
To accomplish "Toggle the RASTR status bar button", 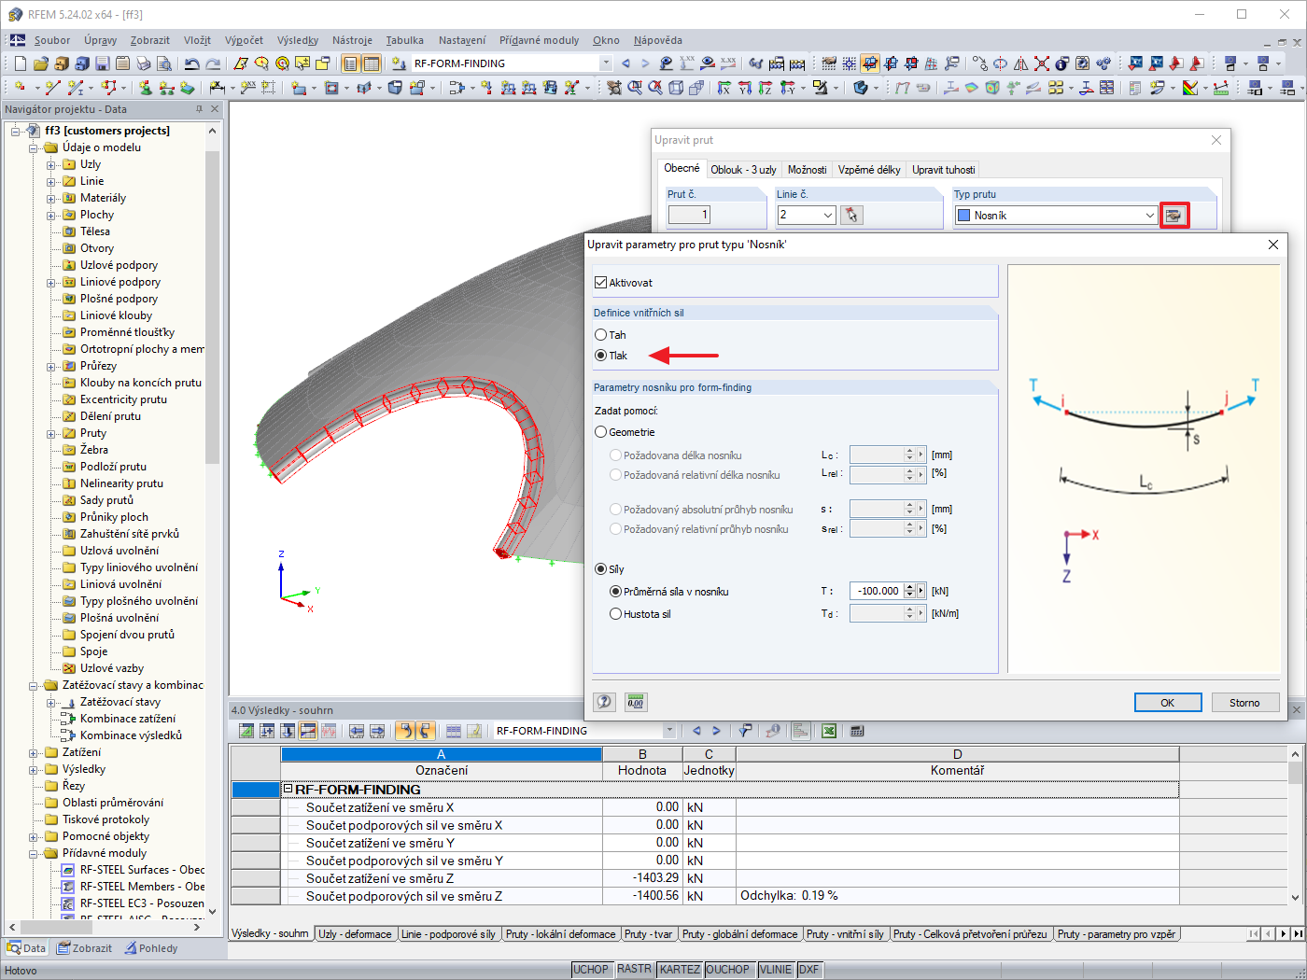I will click(x=635, y=970).
